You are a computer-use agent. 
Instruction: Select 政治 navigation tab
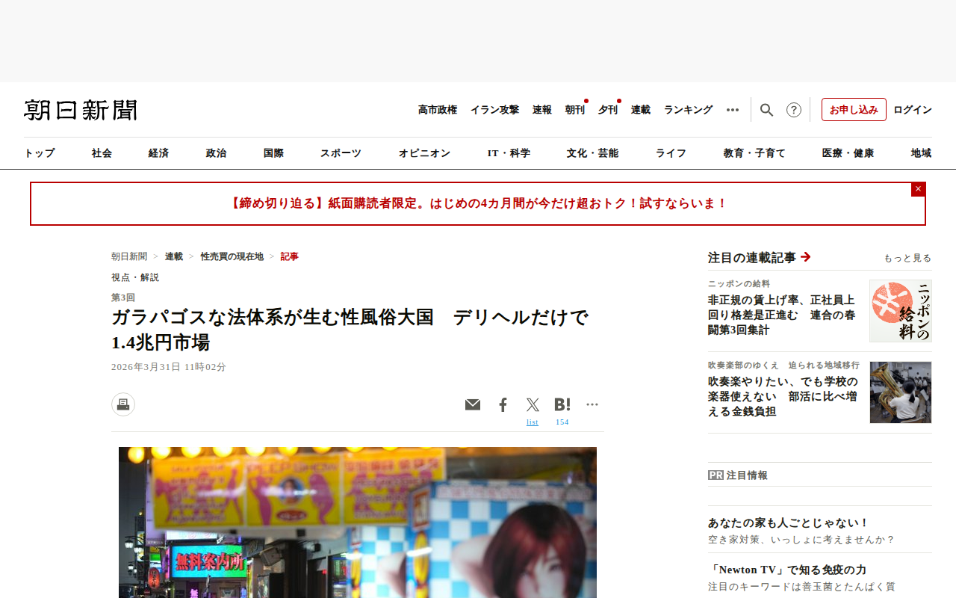pyautogui.click(x=216, y=153)
